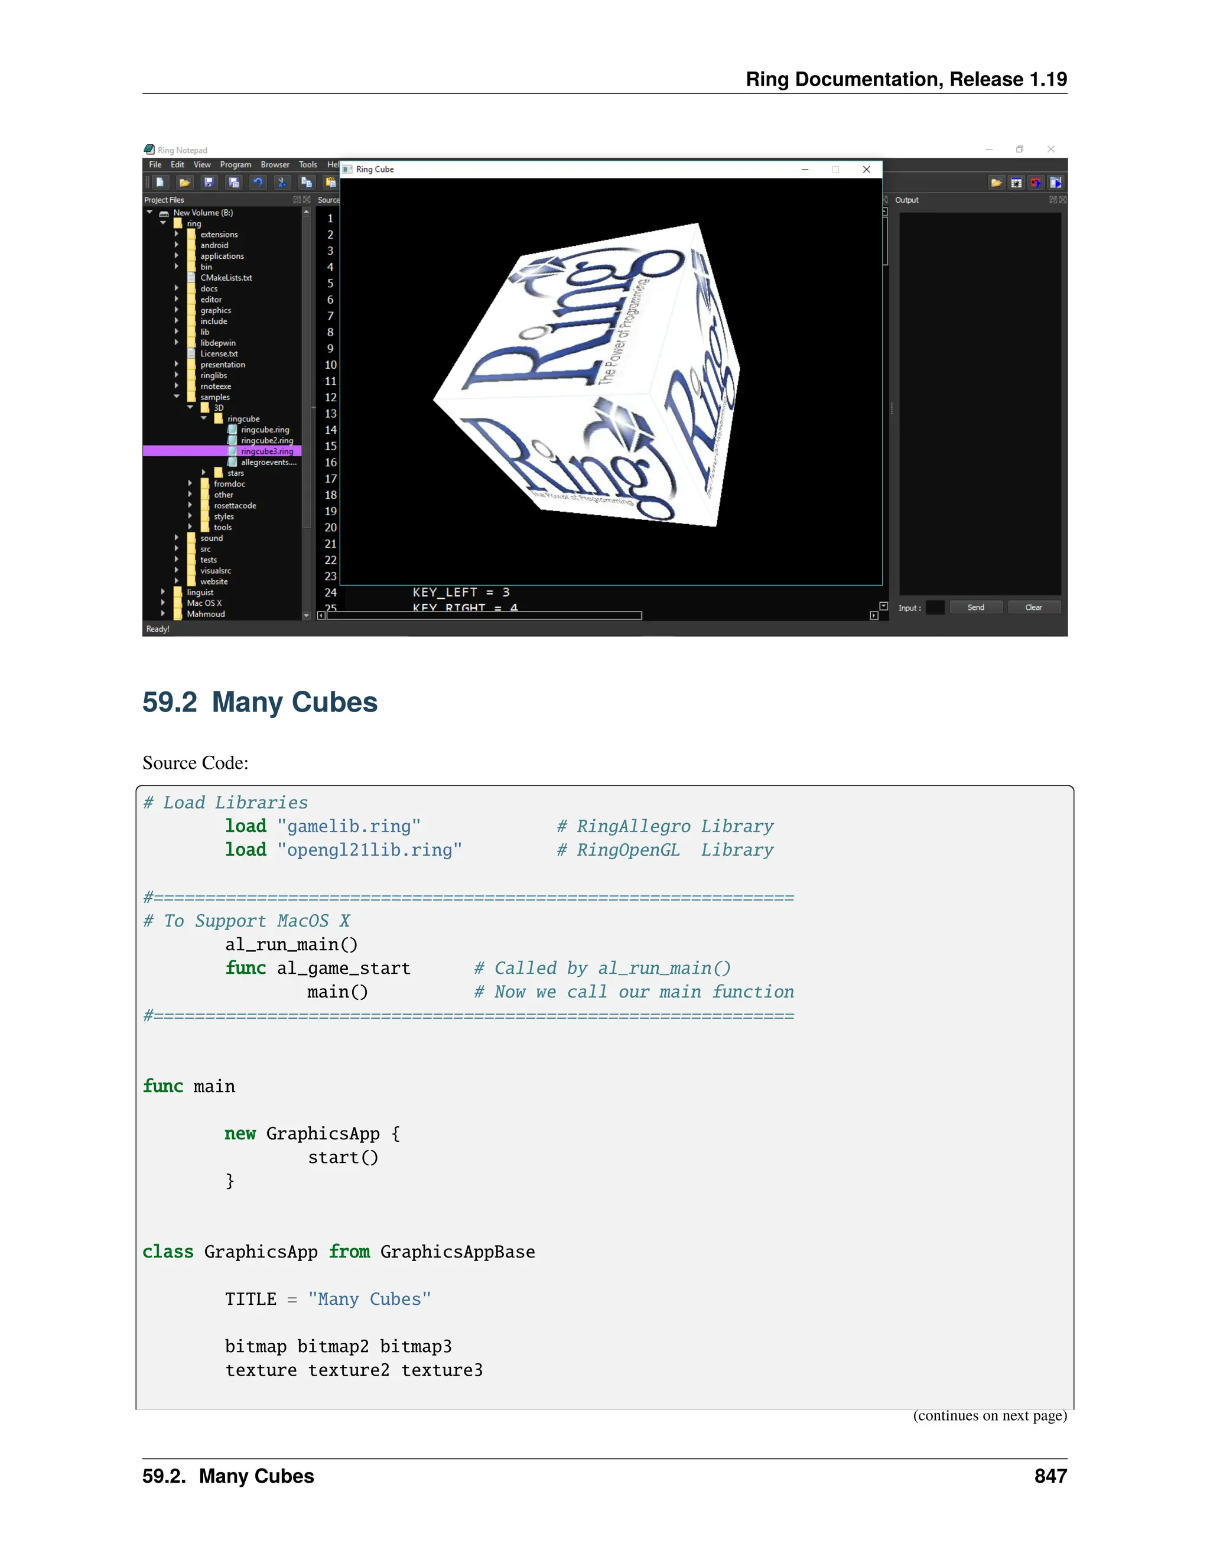Viewport: 1210px width, 1566px height.
Task: Expand the rosettacode folder
Action: point(190,505)
